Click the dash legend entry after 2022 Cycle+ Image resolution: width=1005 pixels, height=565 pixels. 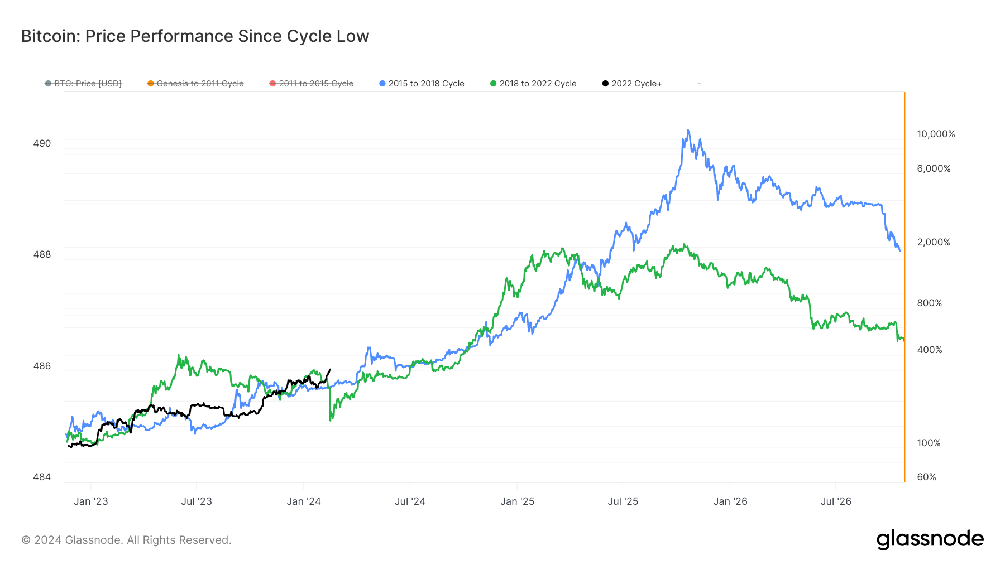click(x=698, y=84)
